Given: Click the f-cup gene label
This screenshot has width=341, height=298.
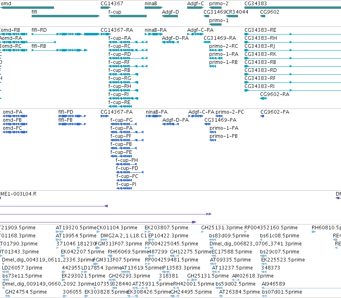Looking at the screenshot, I should [115, 12].
